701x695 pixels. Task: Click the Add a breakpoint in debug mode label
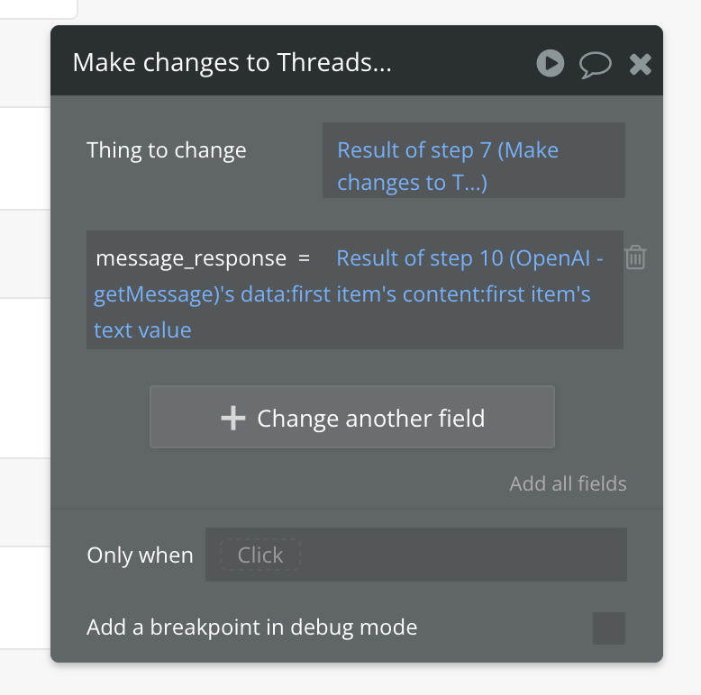pyautogui.click(x=251, y=627)
